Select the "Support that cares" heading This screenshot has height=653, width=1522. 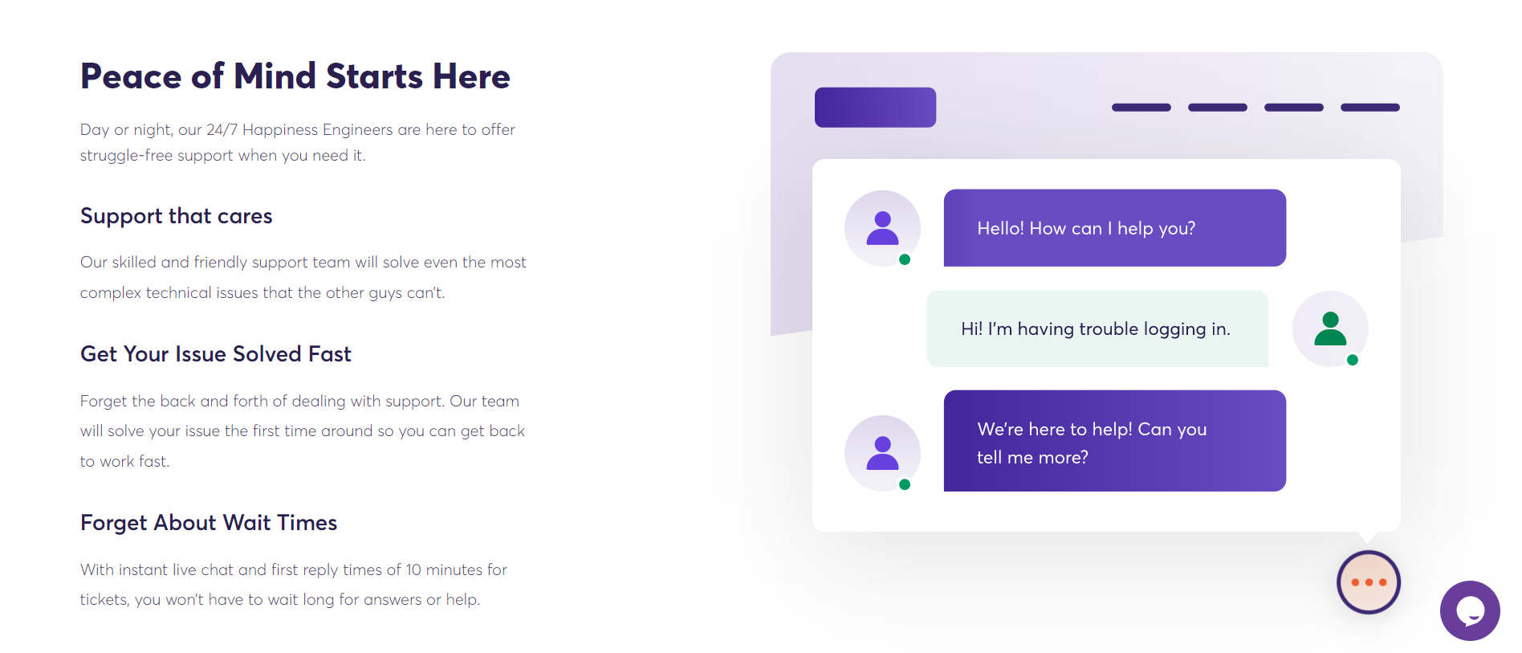177,216
